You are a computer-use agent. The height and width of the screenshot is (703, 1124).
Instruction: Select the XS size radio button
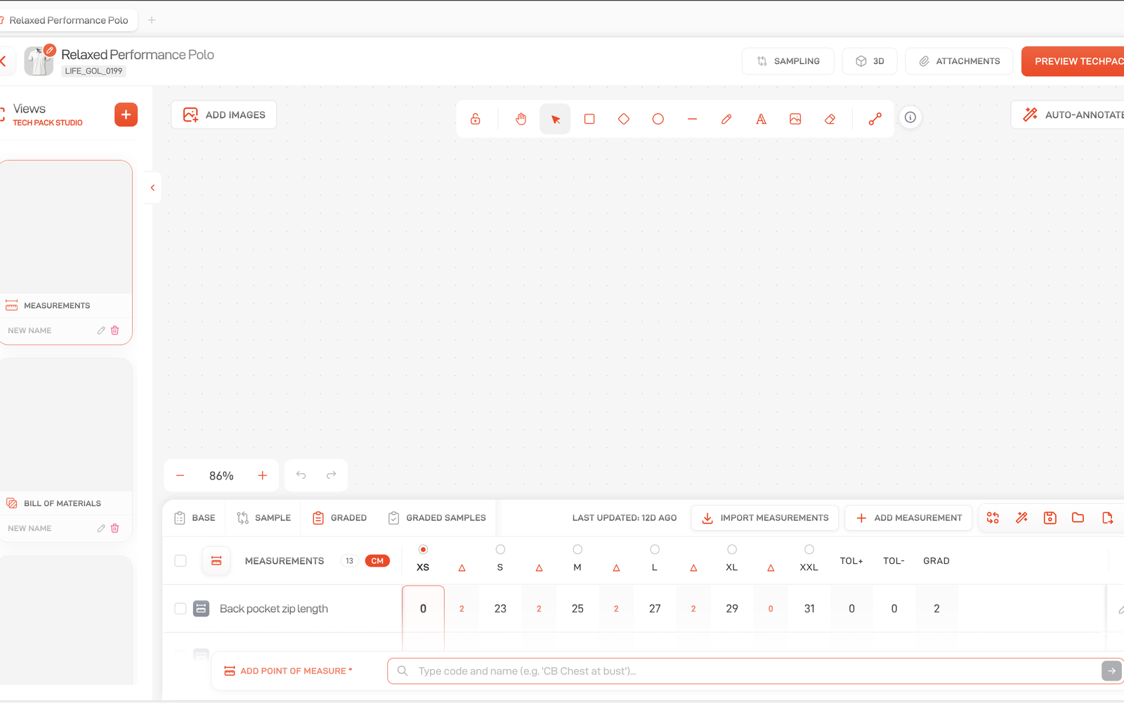point(423,549)
